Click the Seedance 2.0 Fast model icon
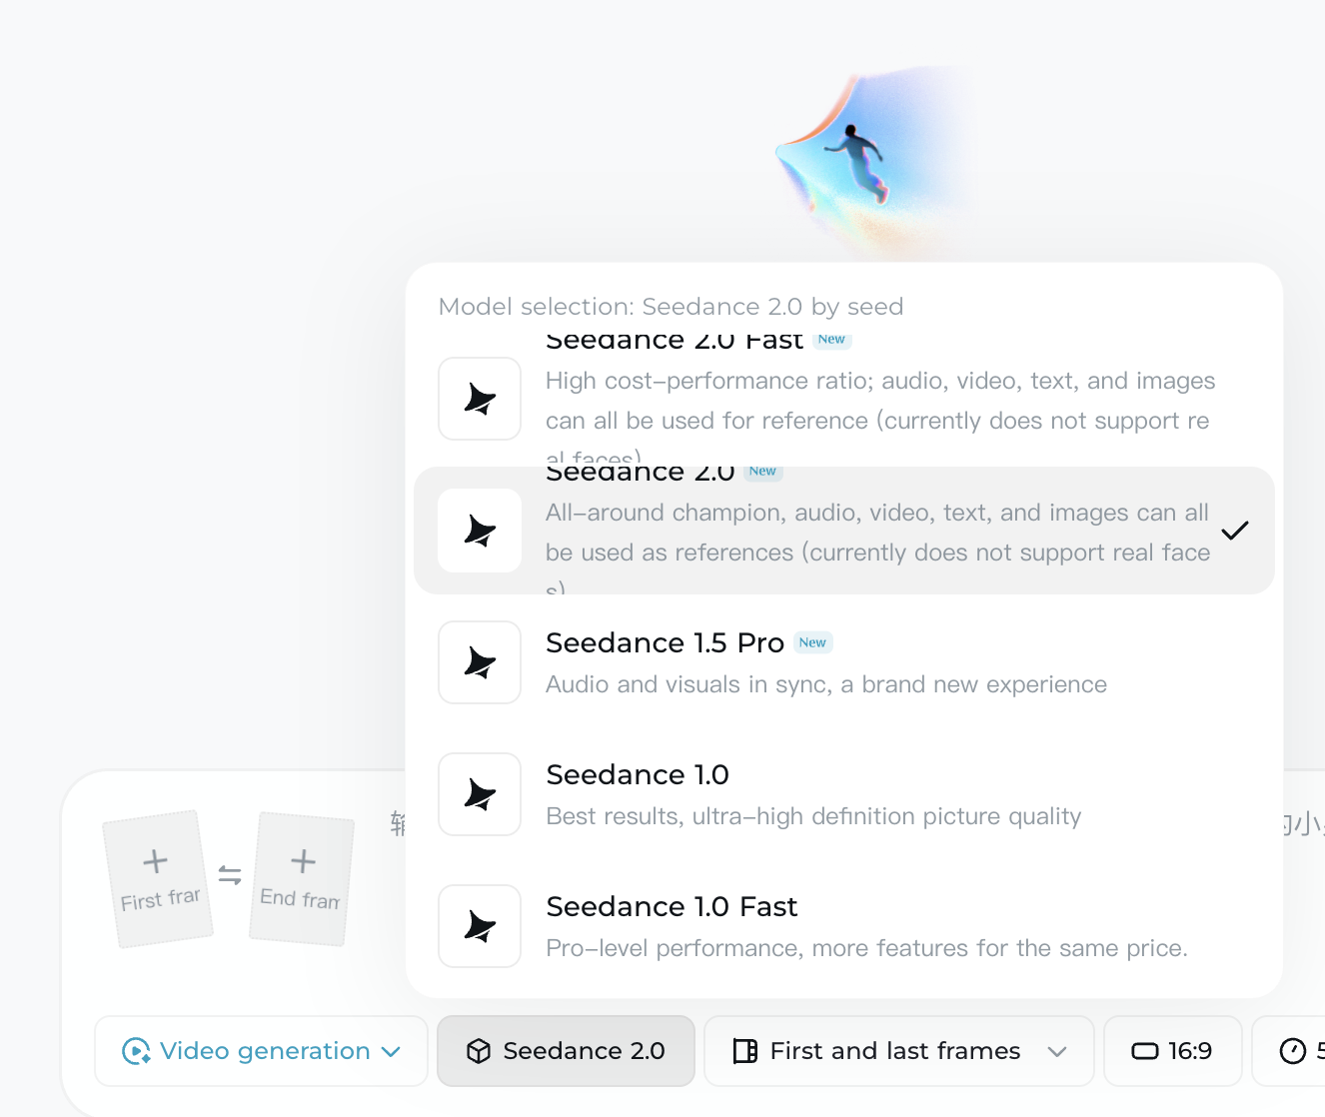Image resolution: width=1325 pixels, height=1117 pixels. pos(480,399)
